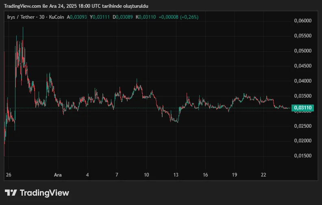Viewport: 322px width, 205px height.
Task: Click the TradingView wordmark text
Action: tap(44, 193)
